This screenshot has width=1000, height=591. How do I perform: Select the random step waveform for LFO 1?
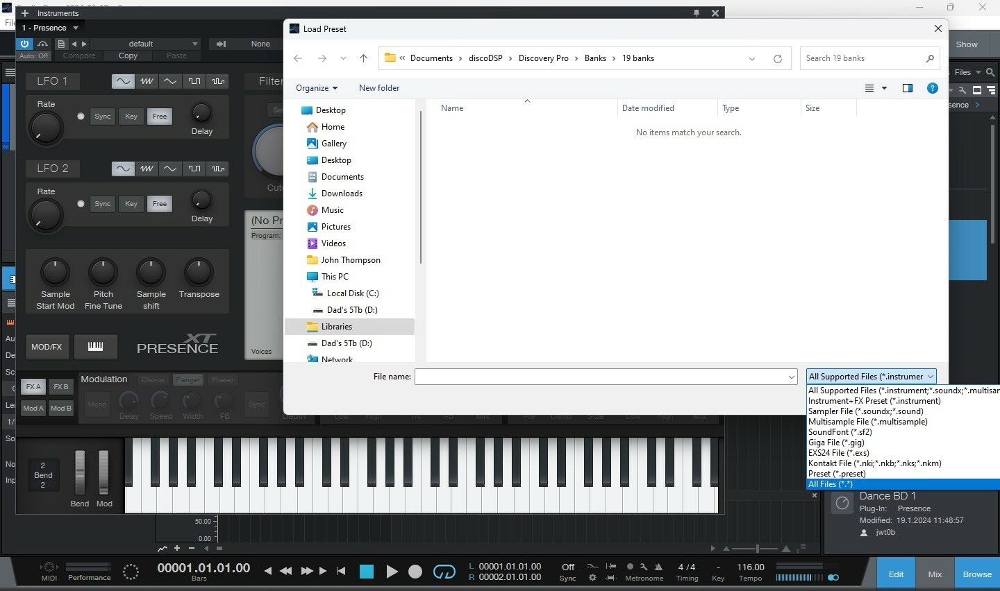tap(218, 81)
